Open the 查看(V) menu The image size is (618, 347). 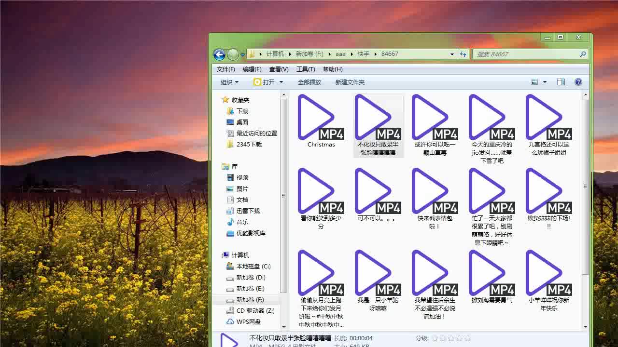(279, 69)
